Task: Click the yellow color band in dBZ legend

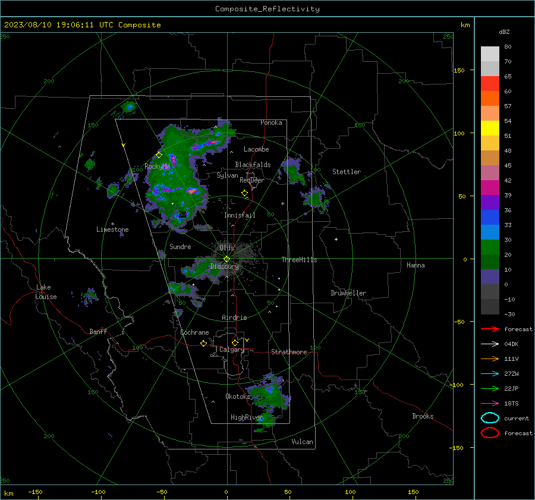Action: [490, 128]
